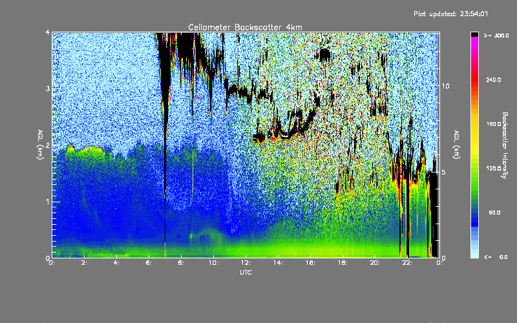Click the "1" km tick on left axis
Image resolution: width=517 pixels, height=323 pixels.
coord(48,202)
